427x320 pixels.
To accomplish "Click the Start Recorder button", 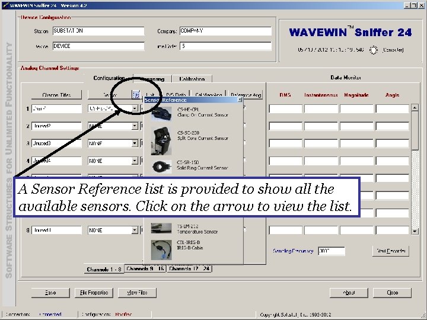I will (x=391, y=251).
